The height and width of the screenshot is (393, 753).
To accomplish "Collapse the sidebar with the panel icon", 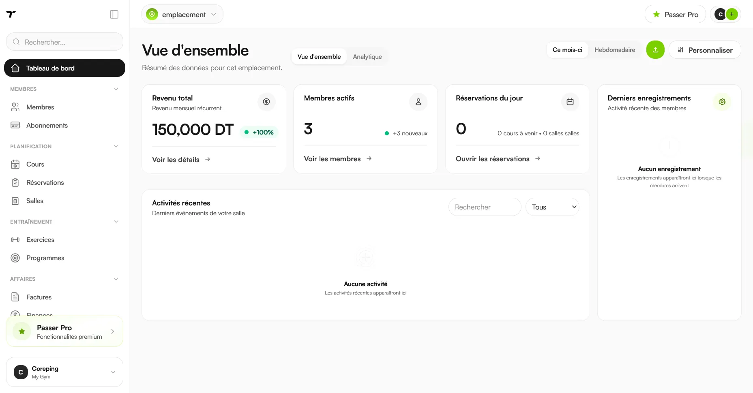I will pyautogui.click(x=114, y=15).
